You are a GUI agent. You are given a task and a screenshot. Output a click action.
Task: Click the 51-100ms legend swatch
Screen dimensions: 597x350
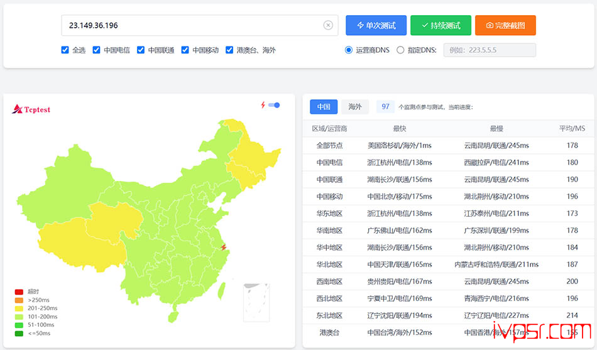(x=19, y=325)
